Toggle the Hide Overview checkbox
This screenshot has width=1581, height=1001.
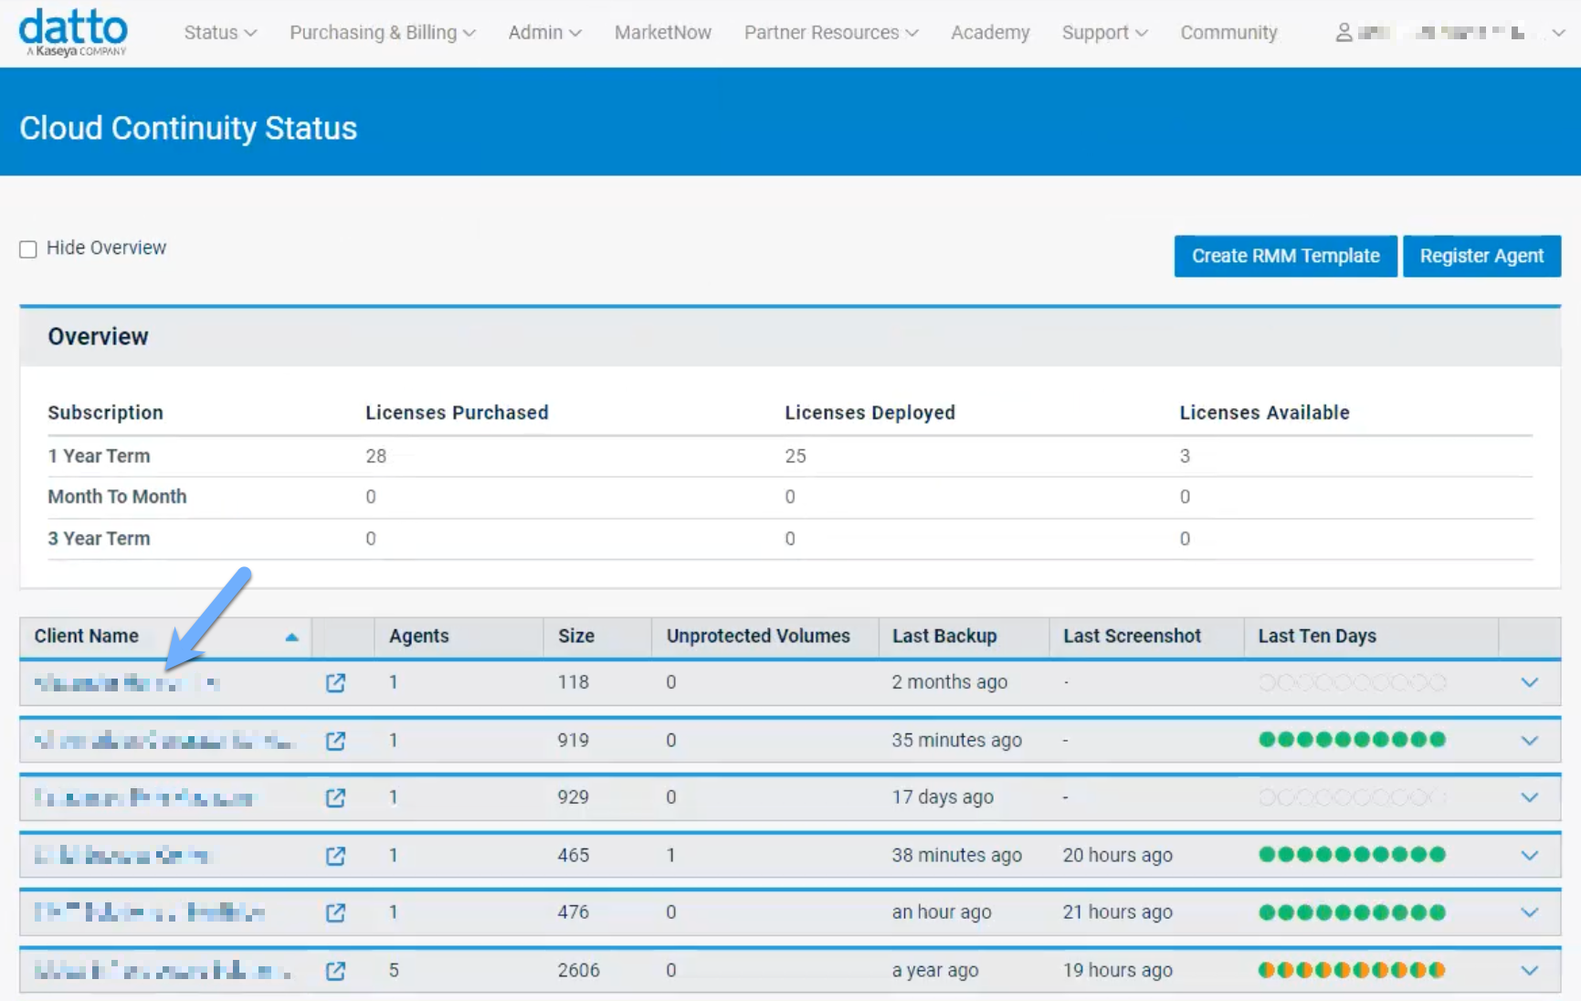(x=28, y=249)
